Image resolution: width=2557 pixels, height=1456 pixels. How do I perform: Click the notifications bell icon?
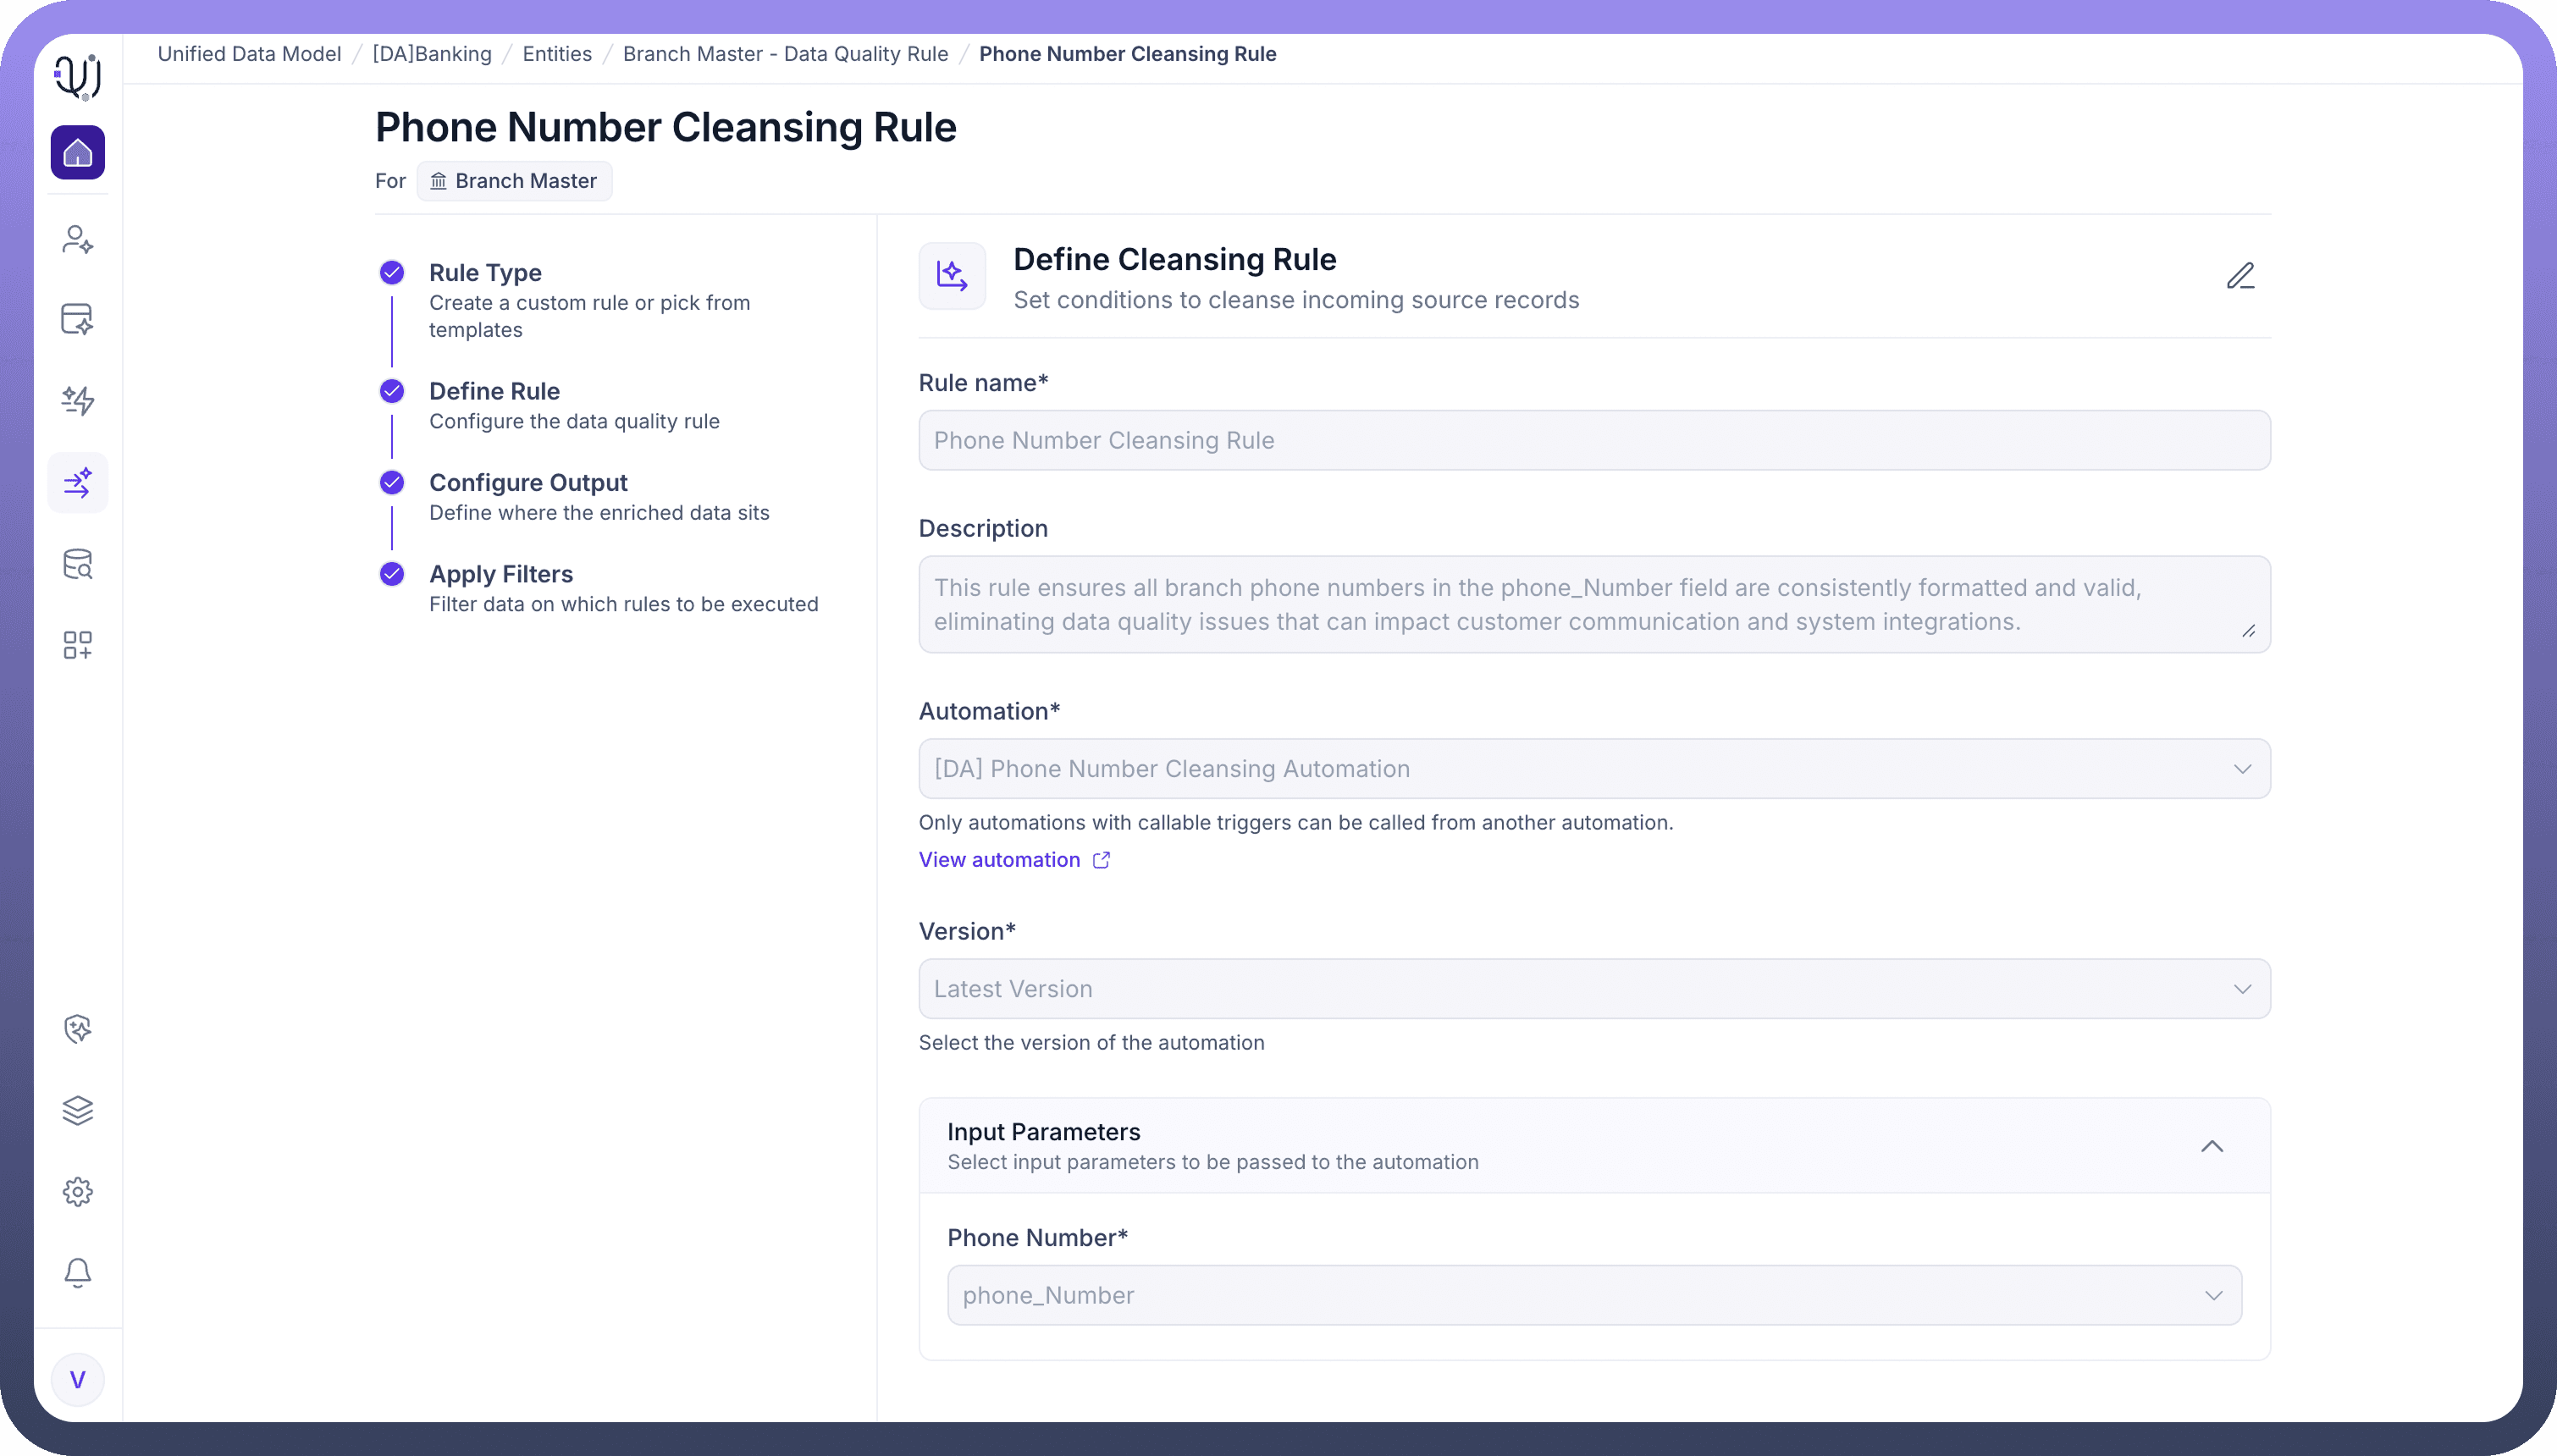pos(77,1272)
